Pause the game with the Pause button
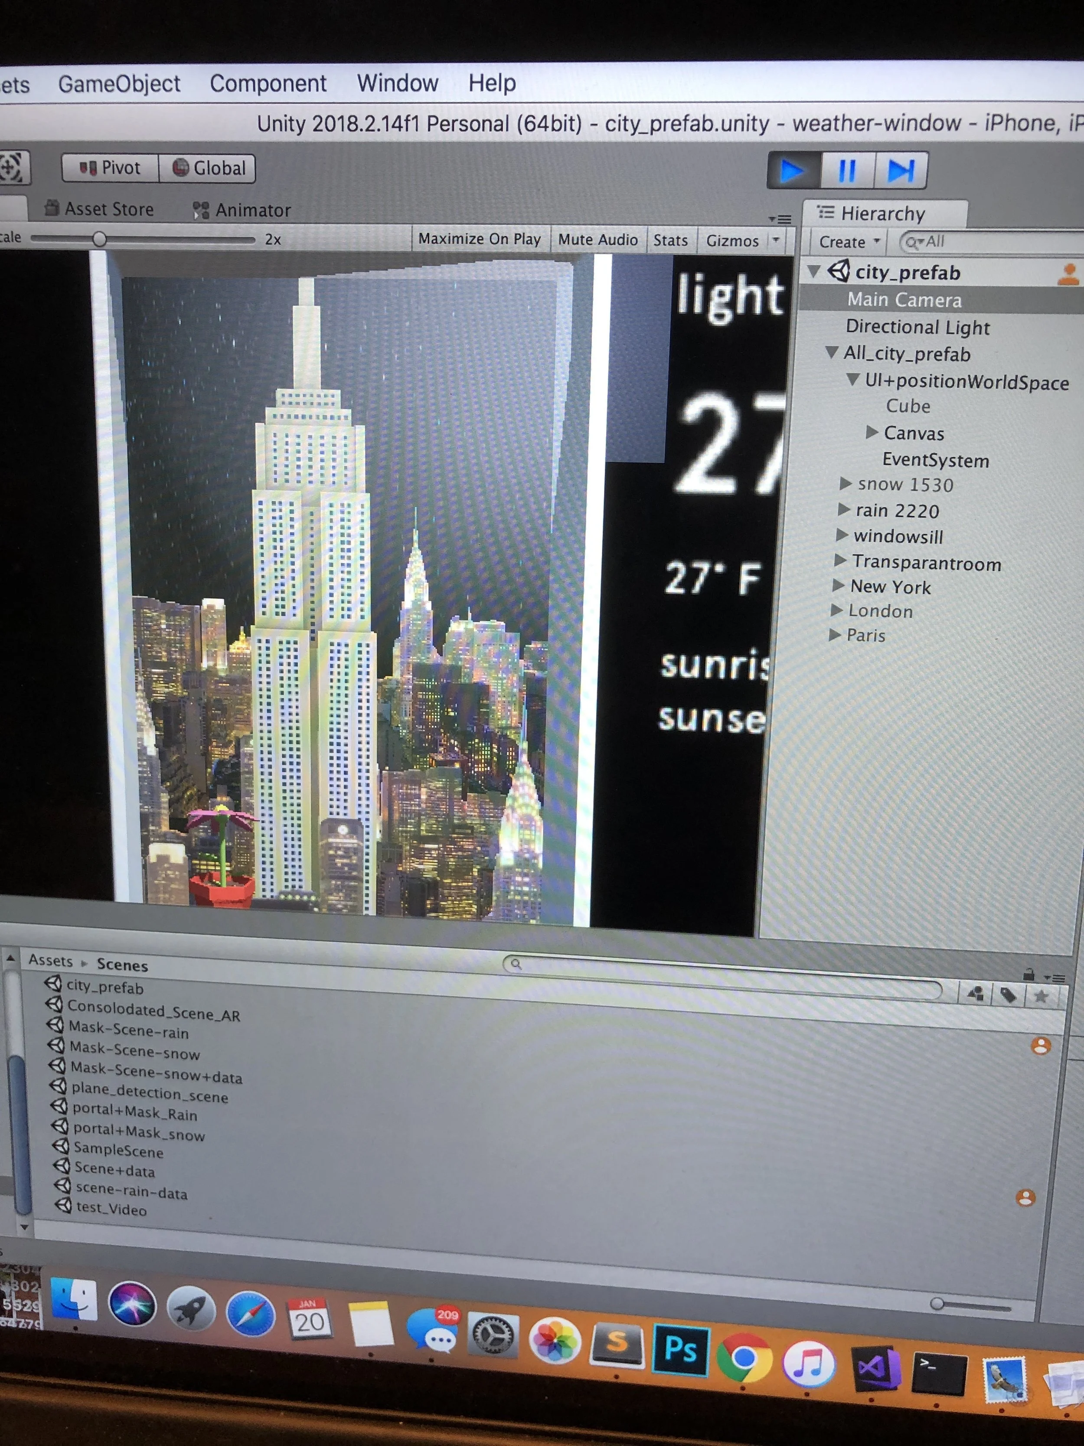The image size is (1084, 1446). pyautogui.click(x=847, y=171)
